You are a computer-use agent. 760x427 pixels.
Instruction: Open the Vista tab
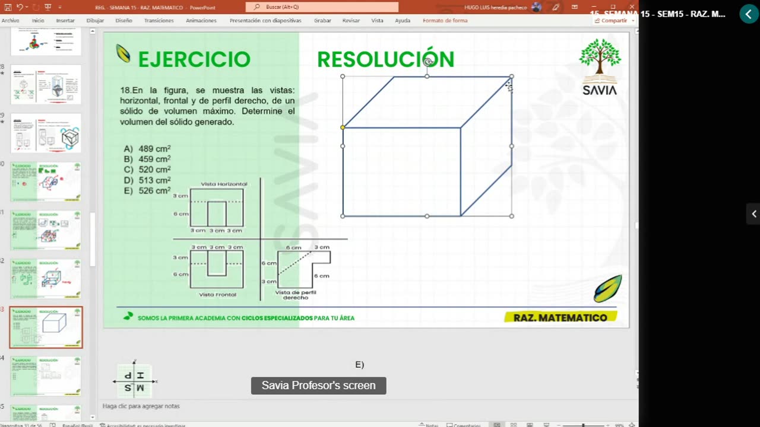click(377, 20)
